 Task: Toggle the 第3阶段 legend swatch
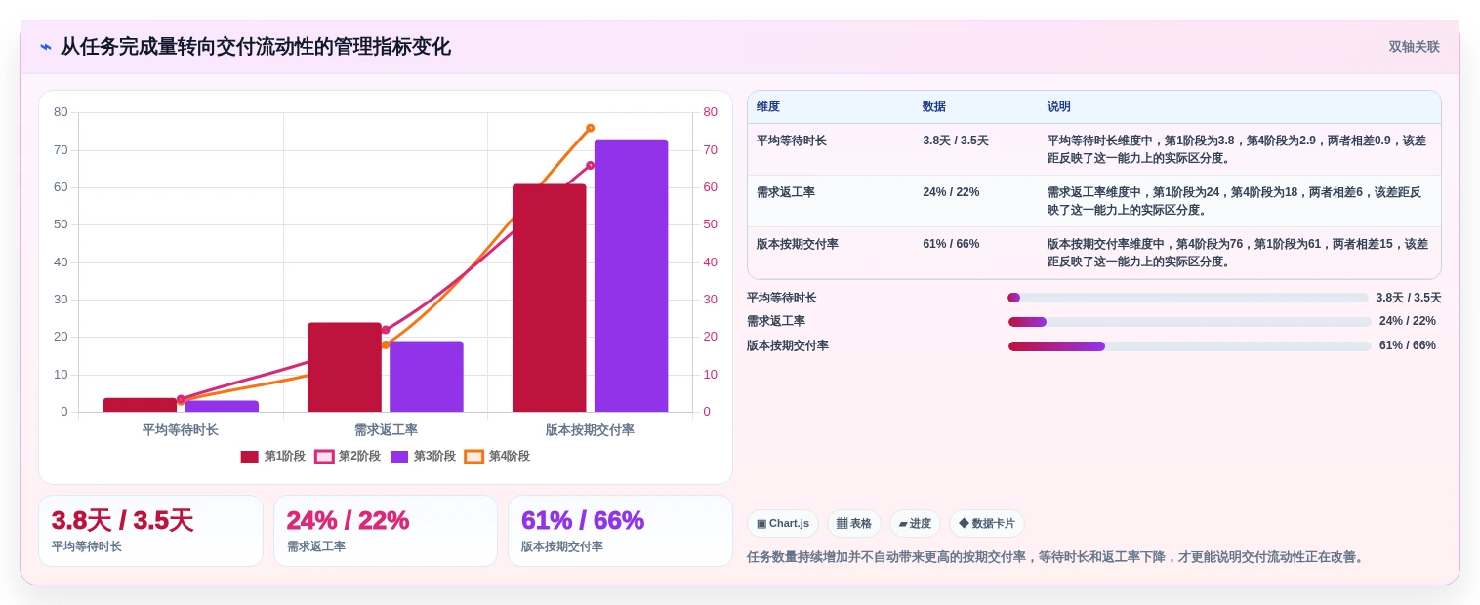point(399,457)
